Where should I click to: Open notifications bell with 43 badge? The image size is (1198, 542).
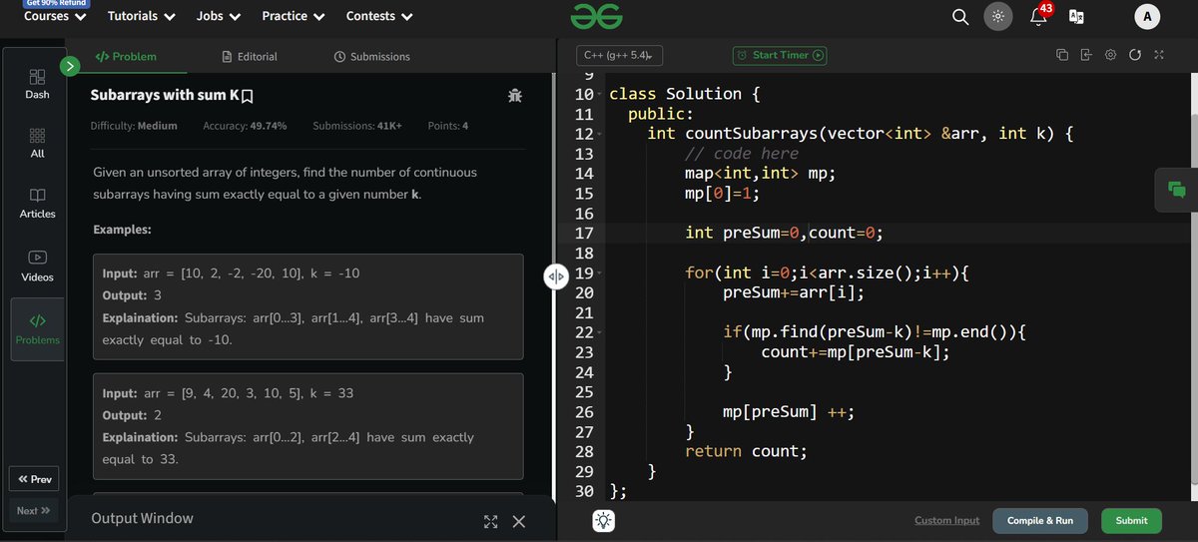pyautogui.click(x=1038, y=14)
